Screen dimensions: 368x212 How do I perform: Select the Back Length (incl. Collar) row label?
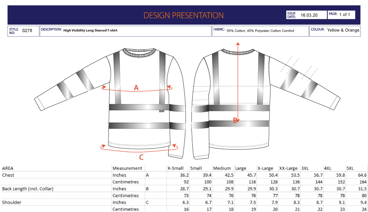(x=28, y=189)
